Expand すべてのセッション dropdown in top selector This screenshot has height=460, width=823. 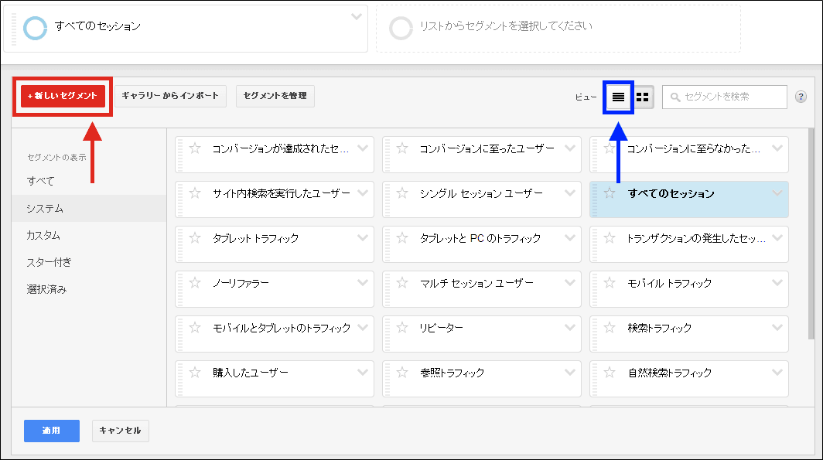pos(356,16)
